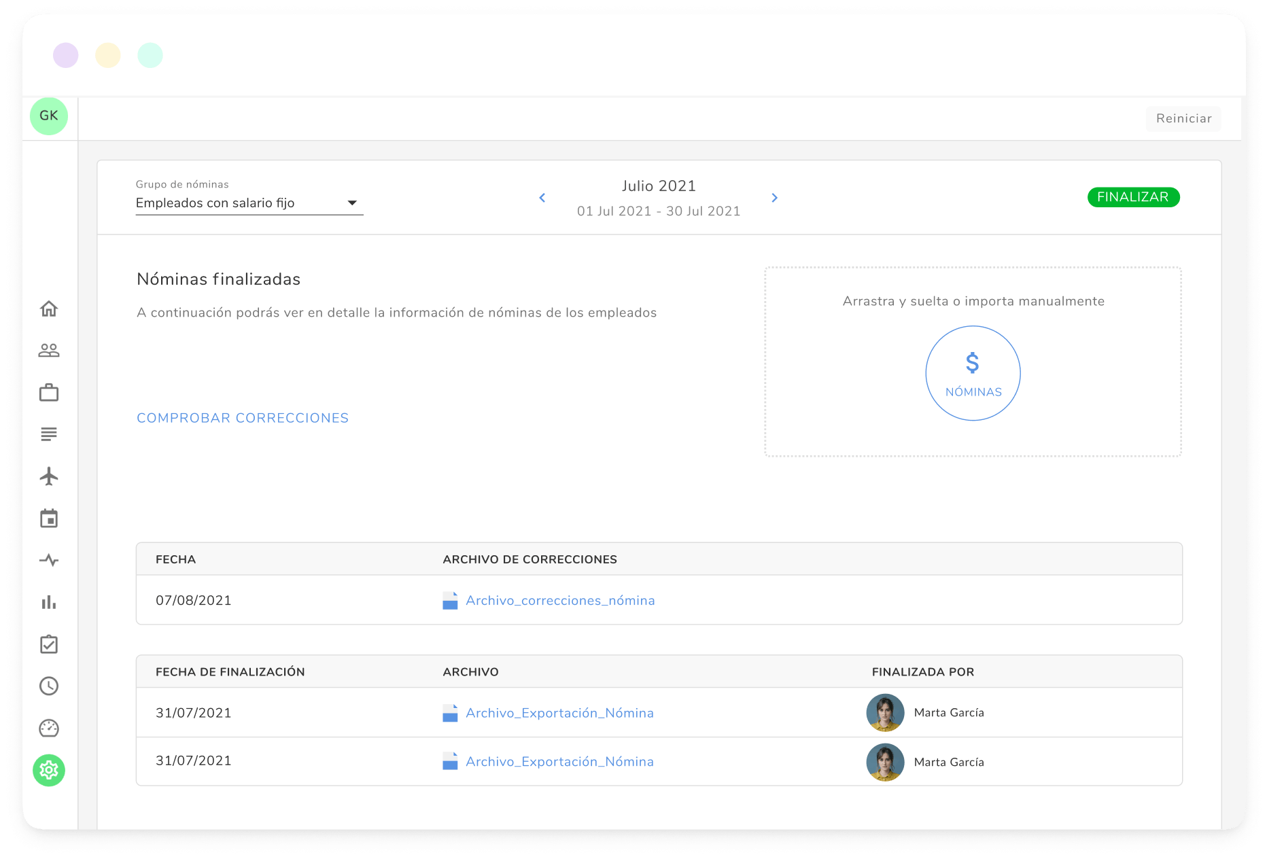The width and height of the screenshot is (1267, 859).
Task: Click the Julio 2021 period title
Action: 659,186
